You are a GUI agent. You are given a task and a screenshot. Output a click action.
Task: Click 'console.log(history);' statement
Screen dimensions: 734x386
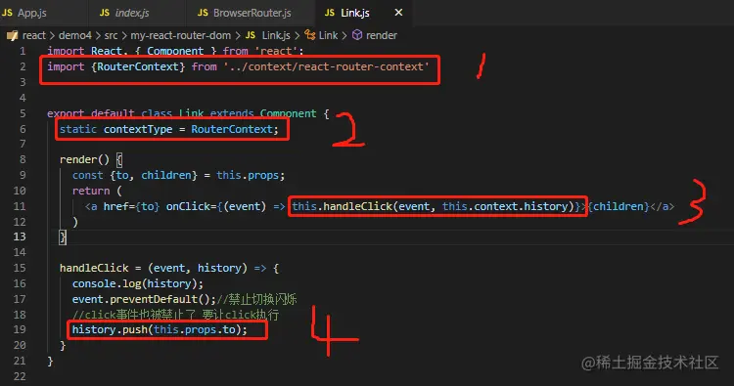tap(138, 283)
